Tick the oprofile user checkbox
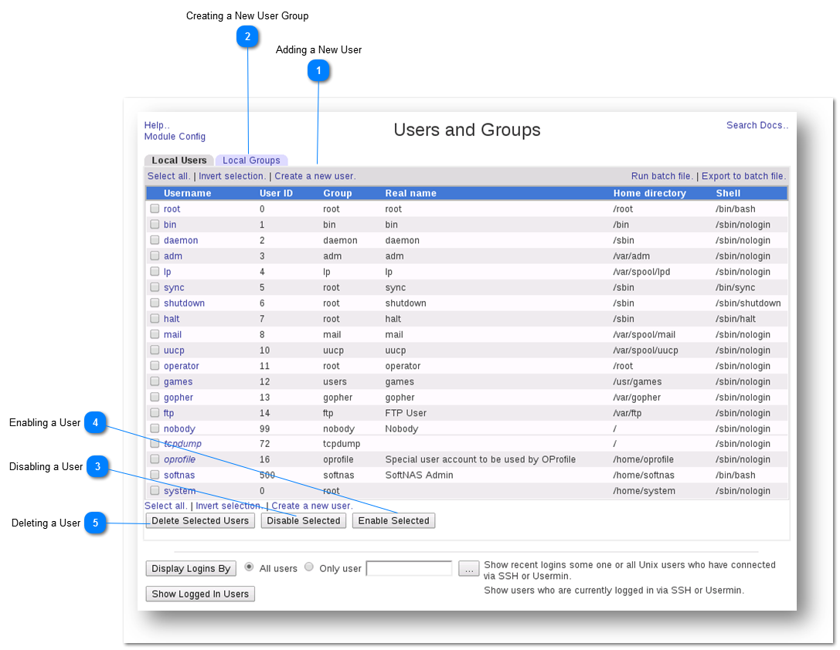Viewport: 840px width, 650px height. (155, 459)
